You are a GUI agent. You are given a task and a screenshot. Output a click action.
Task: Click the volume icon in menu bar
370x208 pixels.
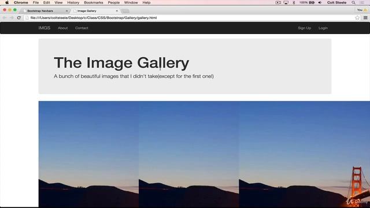click(x=320, y=2)
